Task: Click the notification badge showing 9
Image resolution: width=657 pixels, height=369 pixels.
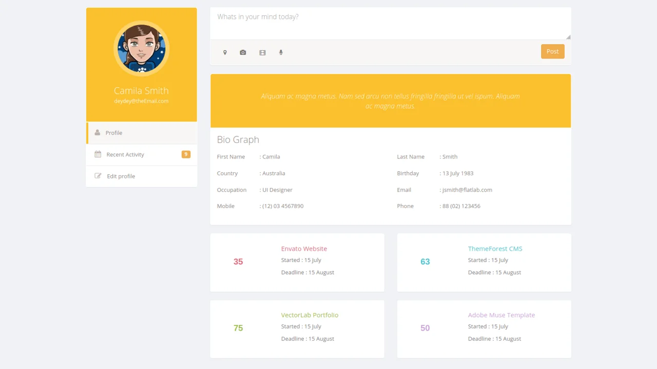Action: click(186, 154)
